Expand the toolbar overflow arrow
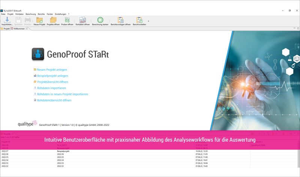The height and width of the screenshot is (177, 300). pos(148,21)
